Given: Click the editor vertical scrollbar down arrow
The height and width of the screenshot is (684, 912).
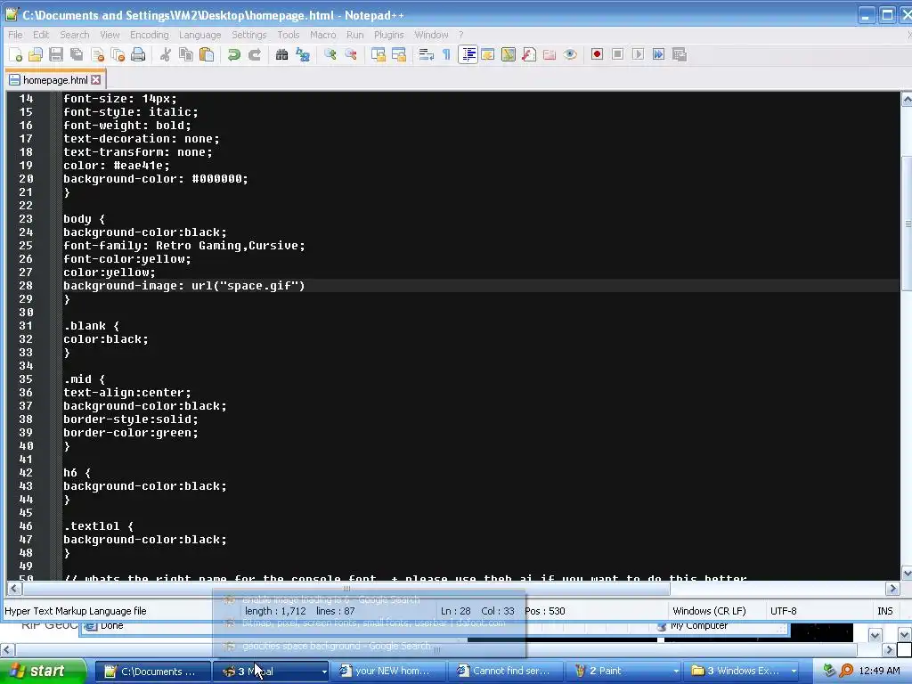Looking at the screenshot, I should click(907, 573).
